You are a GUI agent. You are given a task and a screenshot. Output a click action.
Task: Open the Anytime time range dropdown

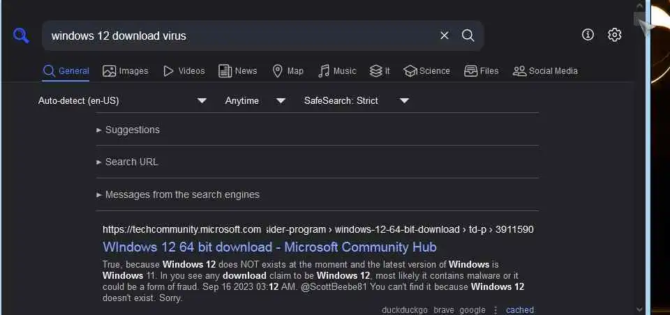(x=255, y=101)
